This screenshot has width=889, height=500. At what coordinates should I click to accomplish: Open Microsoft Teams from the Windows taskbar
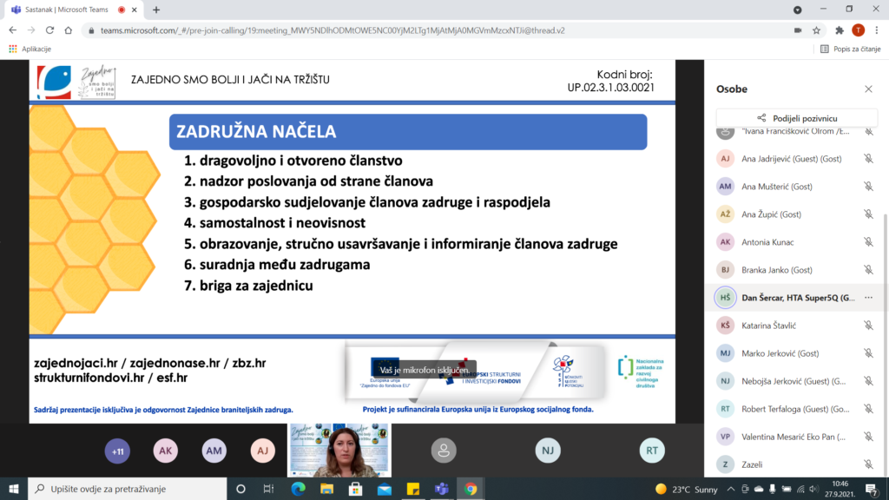point(439,489)
